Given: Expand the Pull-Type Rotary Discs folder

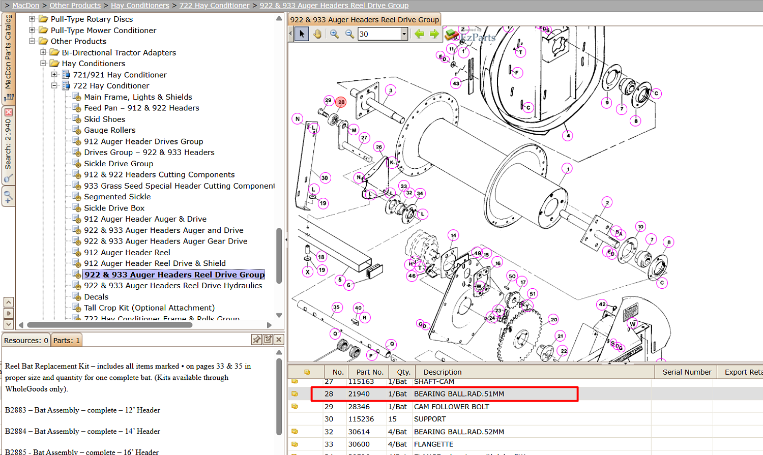Looking at the screenshot, I should pyautogui.click(x=32, y=19).
